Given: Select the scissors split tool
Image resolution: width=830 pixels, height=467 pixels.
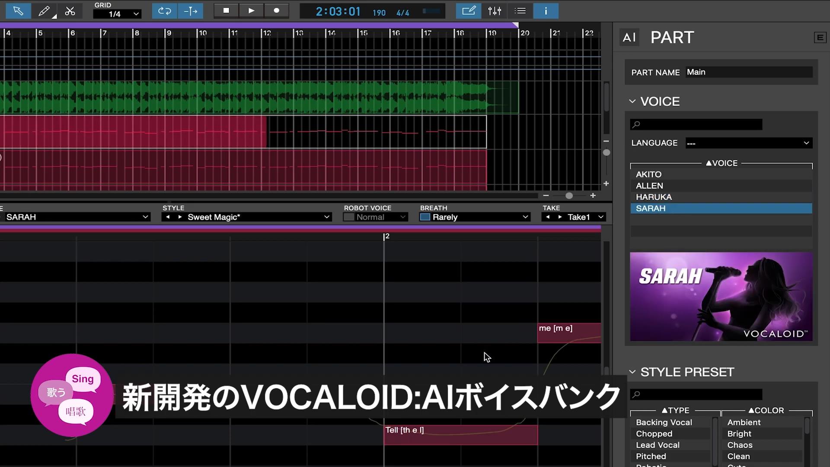Looking at the screenshot, I should 70,11.
